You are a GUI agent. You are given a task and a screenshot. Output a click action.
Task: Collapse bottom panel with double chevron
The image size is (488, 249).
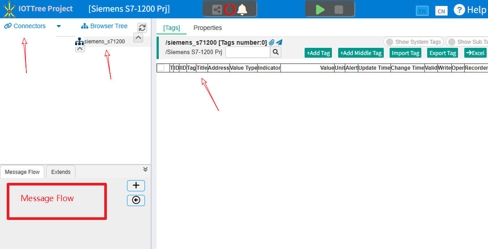click(x=145, y=169)
